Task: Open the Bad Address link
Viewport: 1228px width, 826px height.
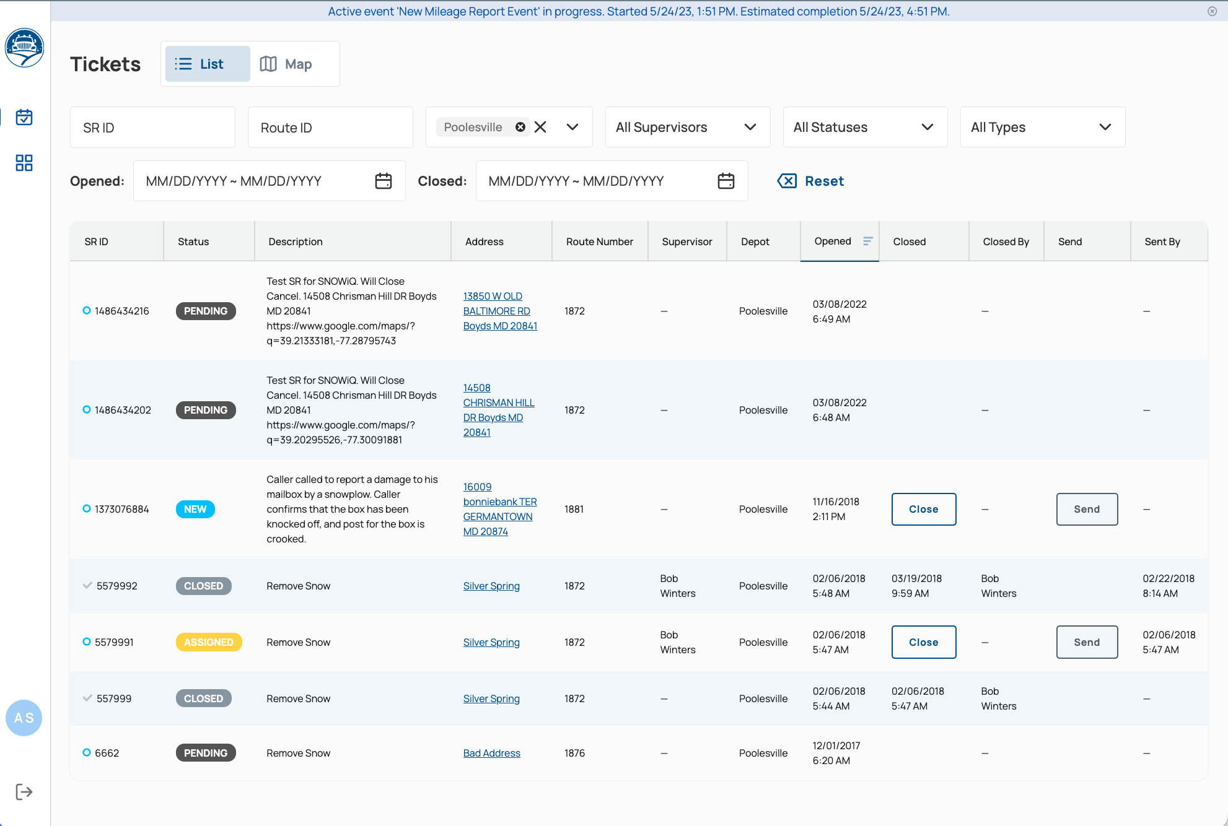Action: [491, 753]
